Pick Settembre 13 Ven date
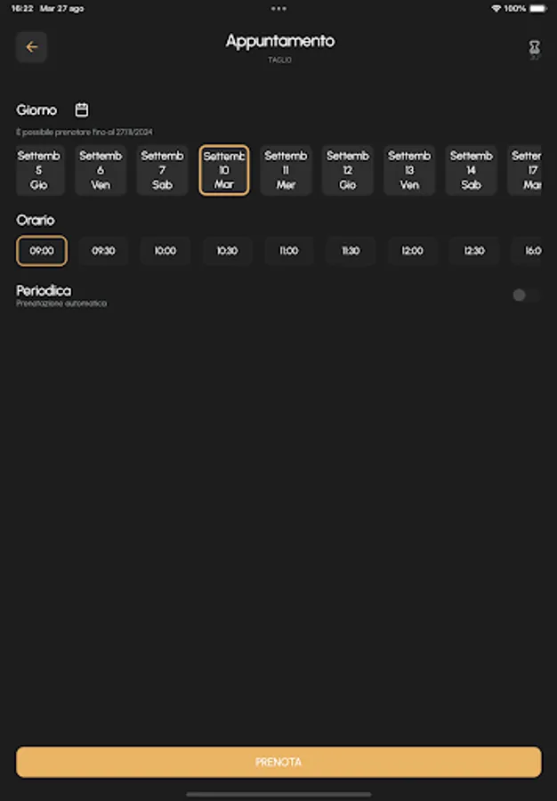Image resolution: width=557 pixels, height=801 pixels. (409, 170)
